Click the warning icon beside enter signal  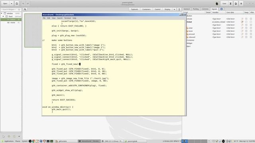tap(187, 28)
